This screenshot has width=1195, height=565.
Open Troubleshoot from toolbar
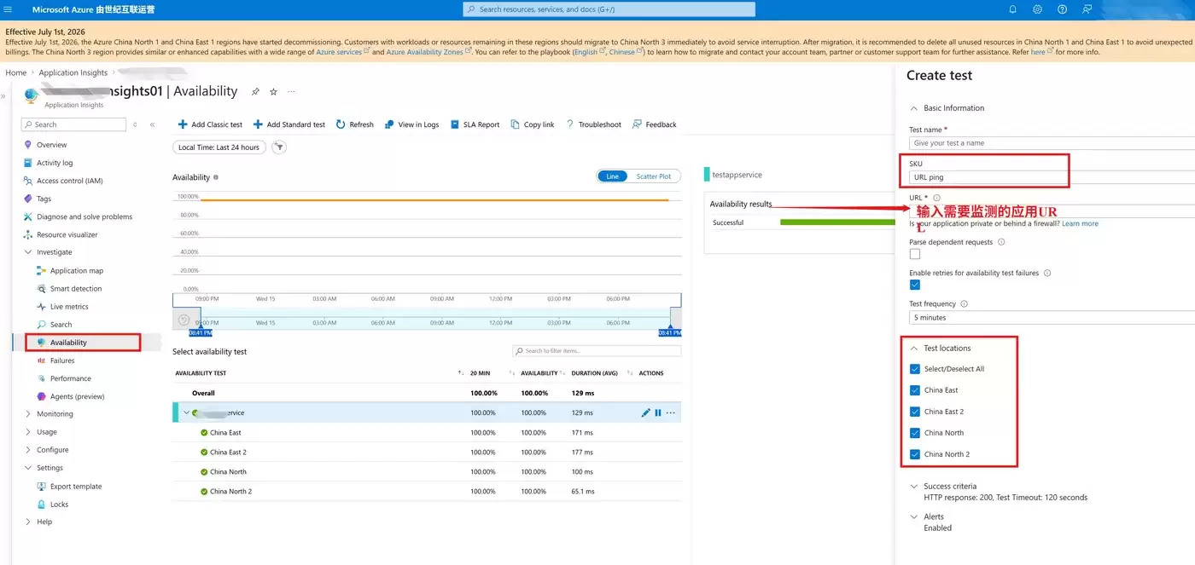[593, 124]
